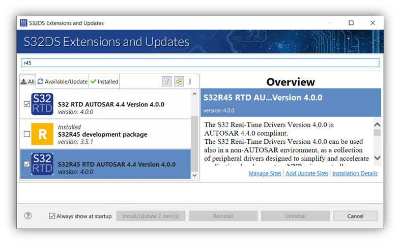Select S32R45 RTD AUTOSAR 4.4 Version 4.0.0 title
400x245 pixels.
click(x=117, y=164)
